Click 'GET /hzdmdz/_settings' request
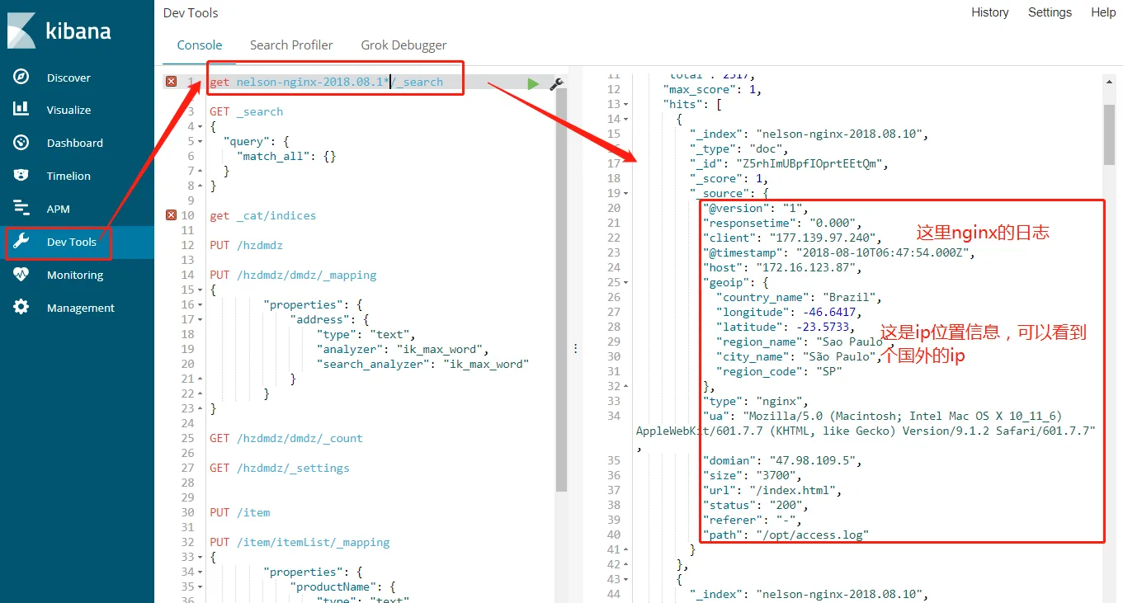Screen dimensions: 1123x603 (280, 468)
